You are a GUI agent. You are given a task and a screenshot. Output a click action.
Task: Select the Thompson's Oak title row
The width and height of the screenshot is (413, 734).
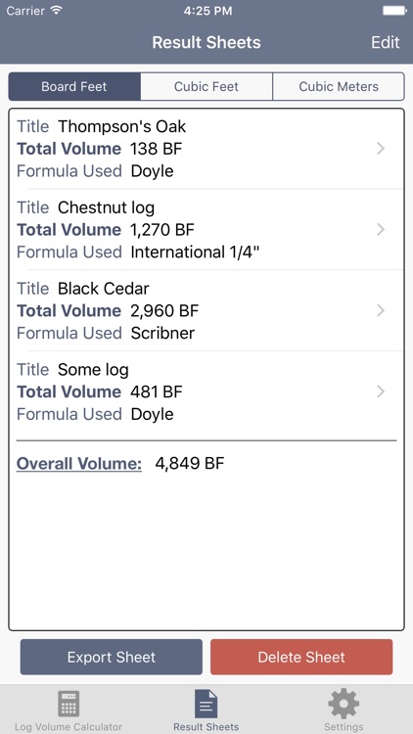pos(206,149)
